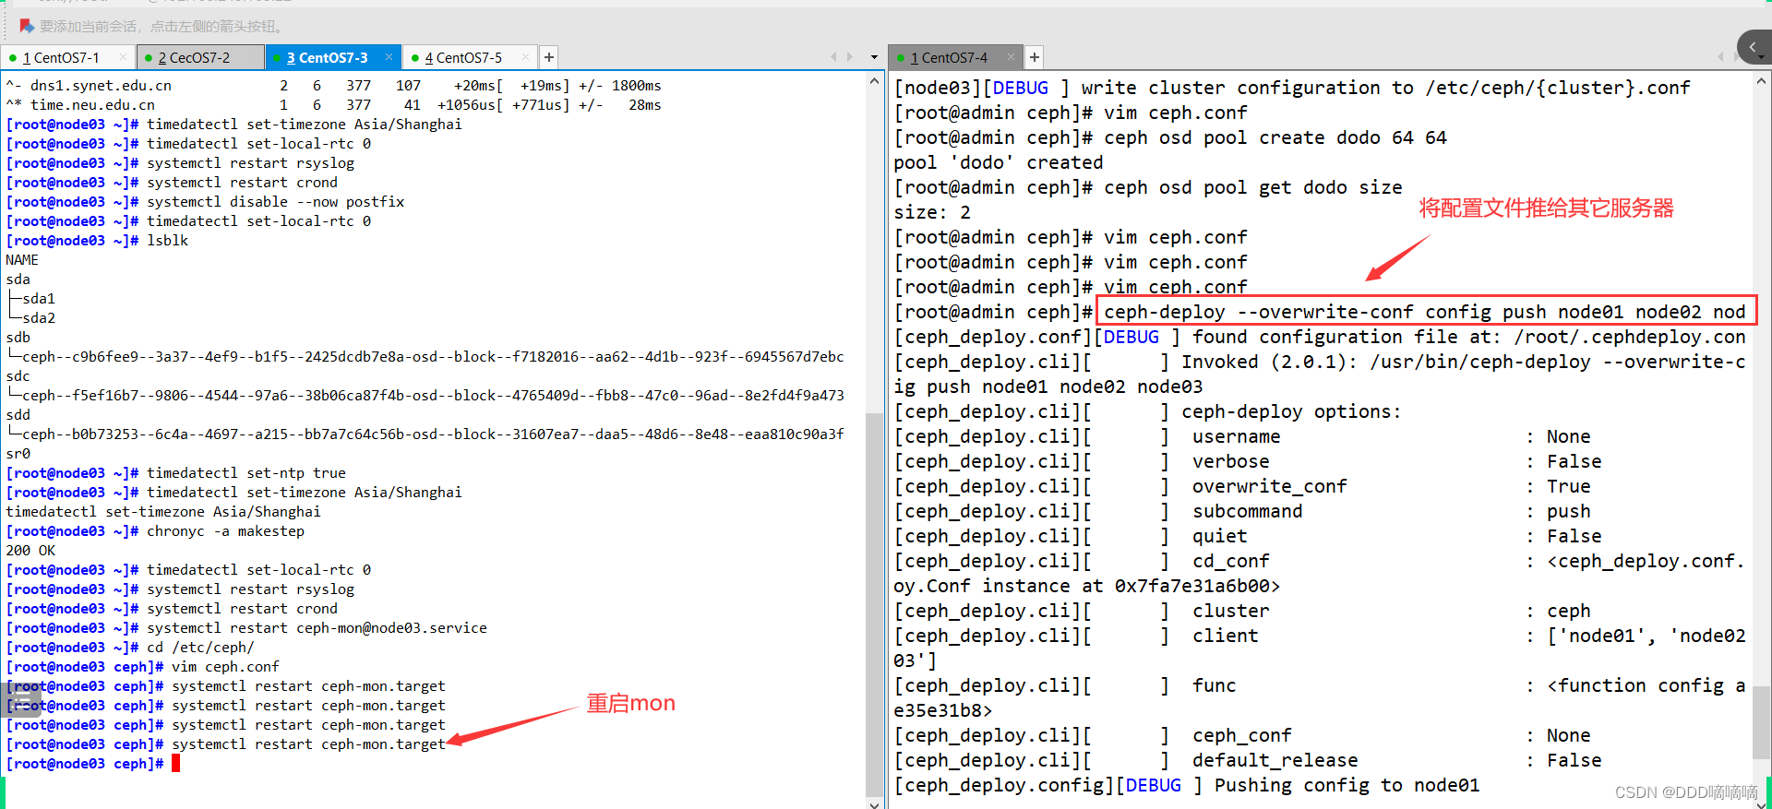
Task: Click the 'ceph-deploy --overwrite-conf config push' command
Action: [x=1425, y=312]
